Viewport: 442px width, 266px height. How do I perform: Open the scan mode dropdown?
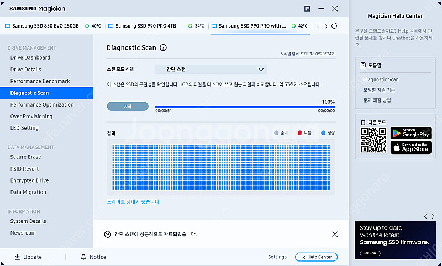[x=211, y=69]
